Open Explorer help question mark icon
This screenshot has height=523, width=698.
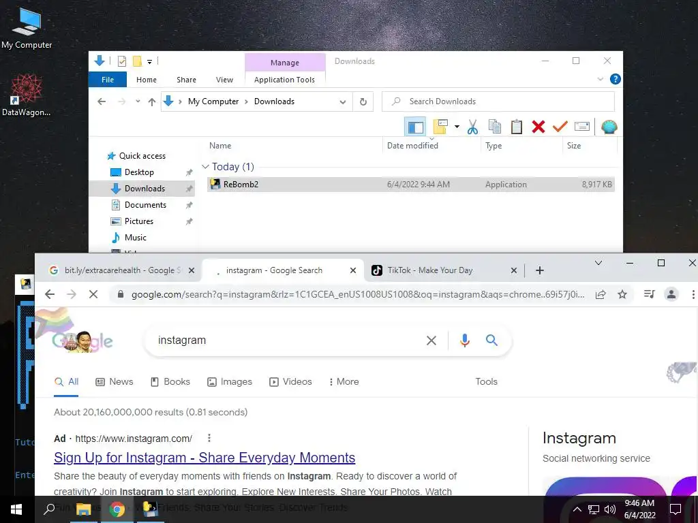click(x=616, y=79)
